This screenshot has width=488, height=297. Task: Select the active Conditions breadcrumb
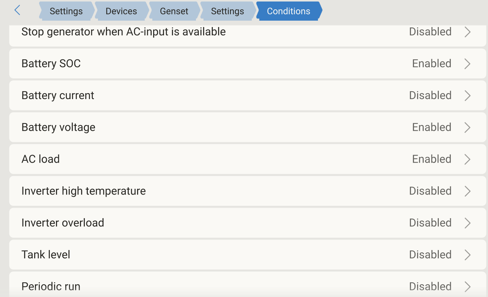289,11
